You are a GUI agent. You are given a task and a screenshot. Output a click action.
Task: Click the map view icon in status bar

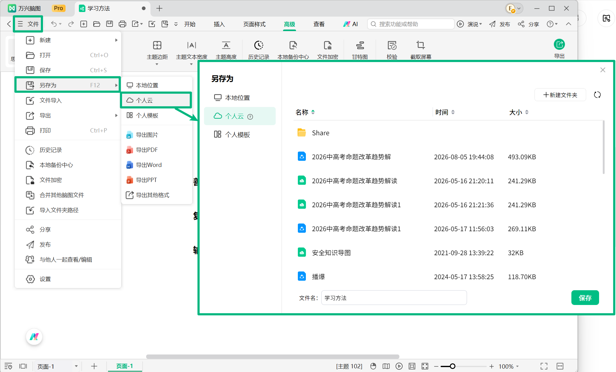(x=386, y=366)
